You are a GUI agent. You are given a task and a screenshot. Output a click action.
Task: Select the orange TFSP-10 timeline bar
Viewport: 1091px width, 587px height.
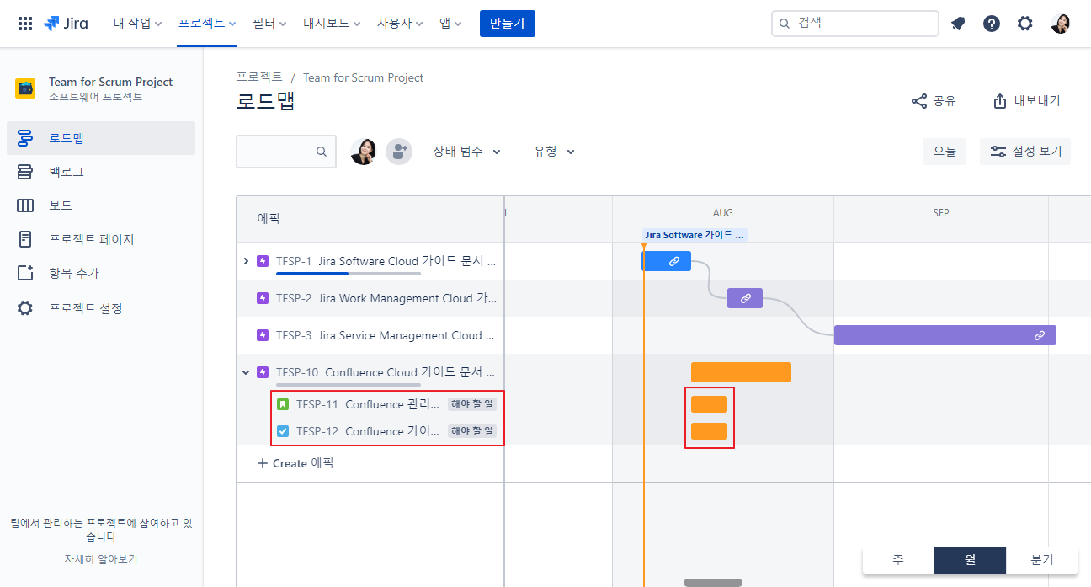coord(741,372)
